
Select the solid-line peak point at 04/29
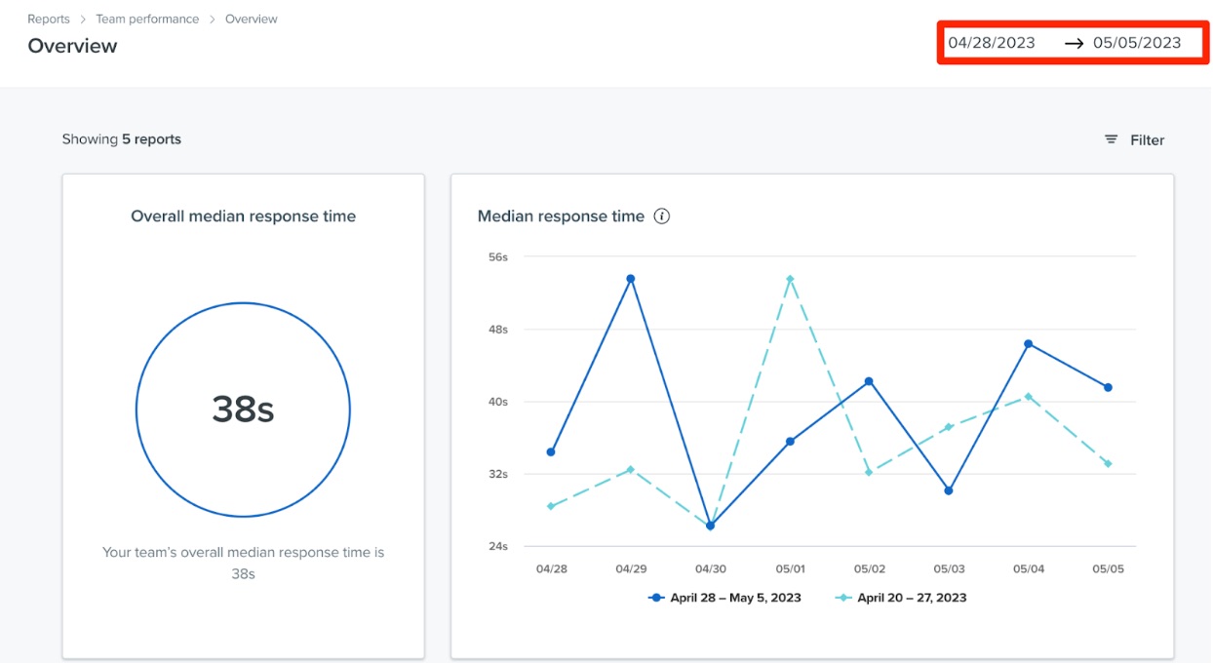coord(631,279)
